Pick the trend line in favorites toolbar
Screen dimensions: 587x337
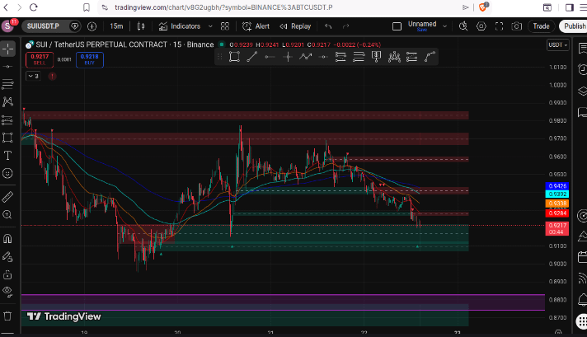click(252, 57)
